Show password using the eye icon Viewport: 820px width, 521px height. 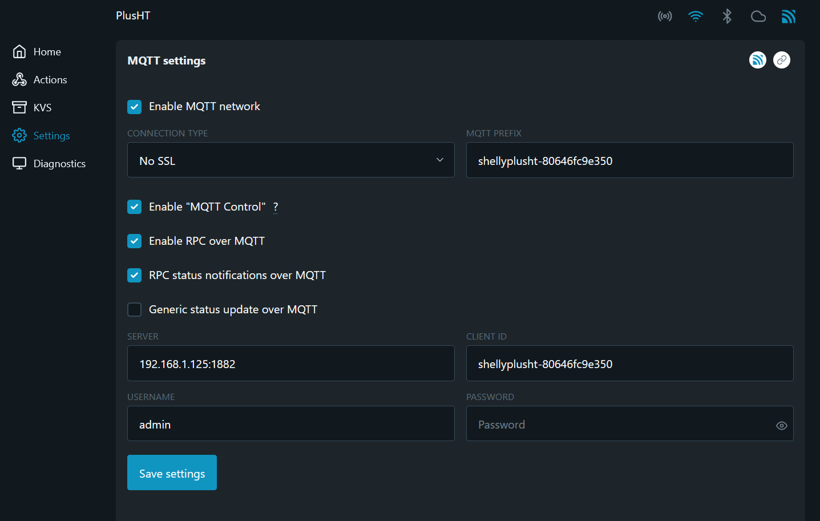[x=782, y=426]
